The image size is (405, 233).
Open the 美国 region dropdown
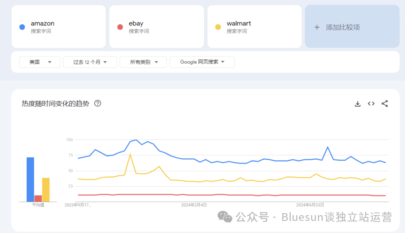pos(40,62)
